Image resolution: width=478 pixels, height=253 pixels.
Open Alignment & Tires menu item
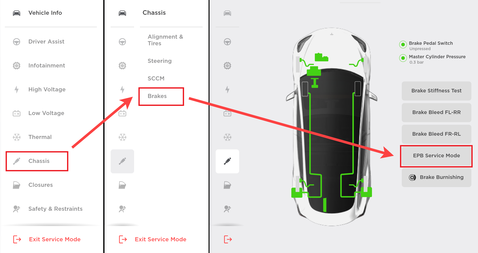click(x=165, y=40)
